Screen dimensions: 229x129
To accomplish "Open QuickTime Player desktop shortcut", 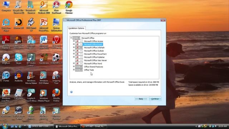I will 6,25.
